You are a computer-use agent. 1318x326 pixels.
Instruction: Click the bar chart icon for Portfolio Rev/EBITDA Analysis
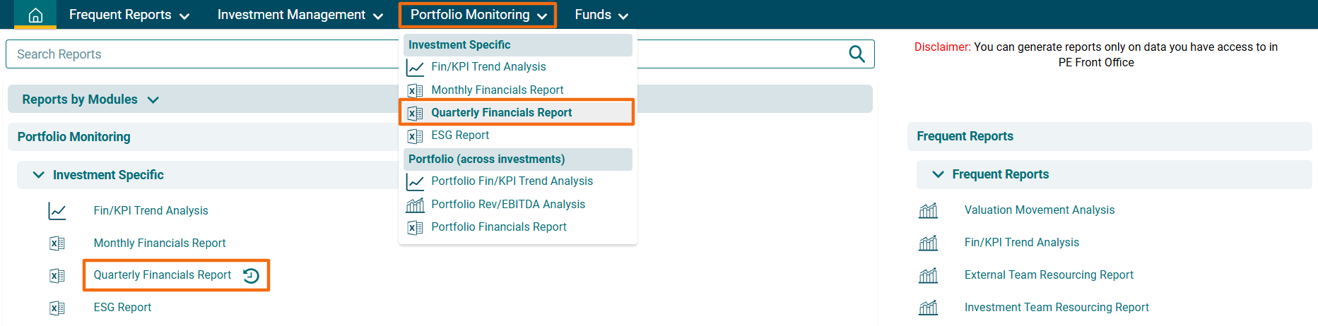click(415, 205)
